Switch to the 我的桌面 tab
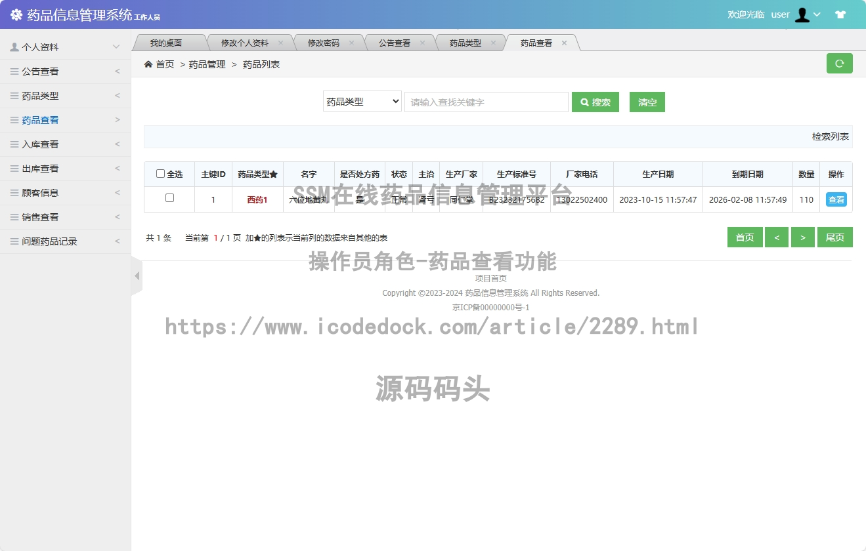 tap(166, 43)
